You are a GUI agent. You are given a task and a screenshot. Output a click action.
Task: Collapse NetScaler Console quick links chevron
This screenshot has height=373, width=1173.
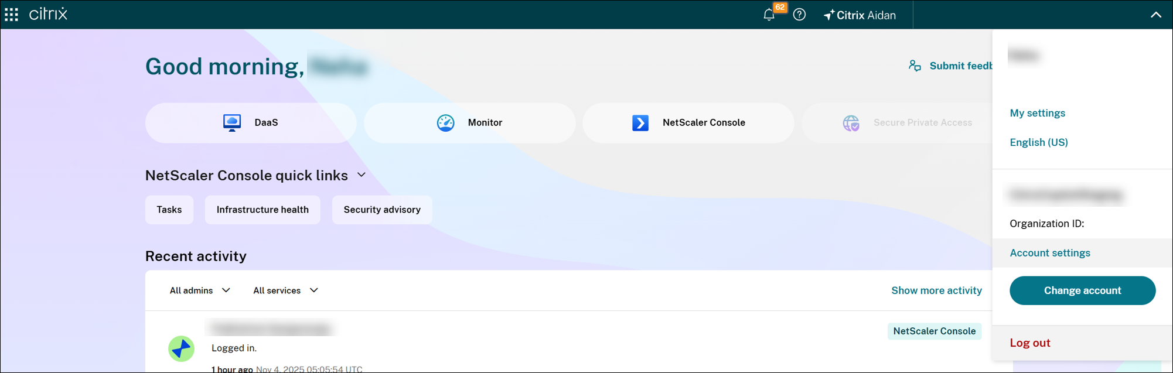362,175
